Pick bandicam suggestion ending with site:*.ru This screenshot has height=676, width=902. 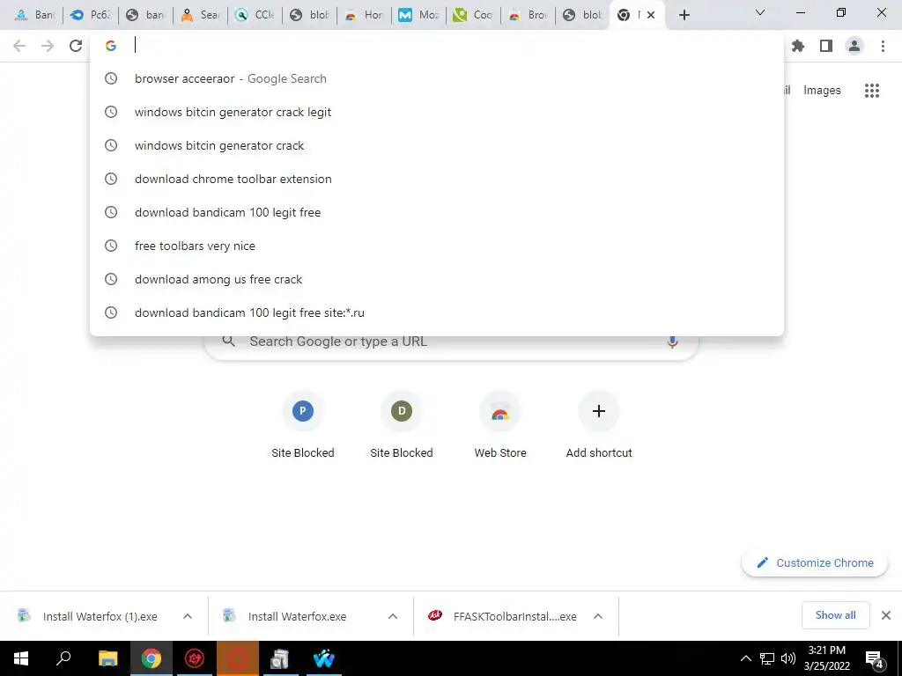[x=437, y=312]
